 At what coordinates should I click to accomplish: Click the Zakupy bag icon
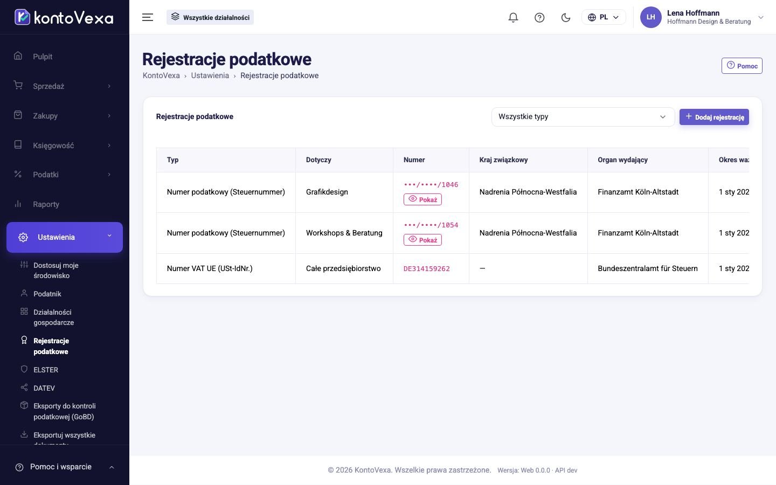[x=18, y=115]
